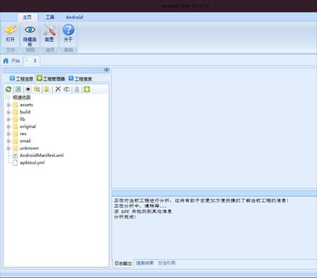Screen dimensions: 317x278
Task: Select the lib folder name
Action: tap(23, 119)
